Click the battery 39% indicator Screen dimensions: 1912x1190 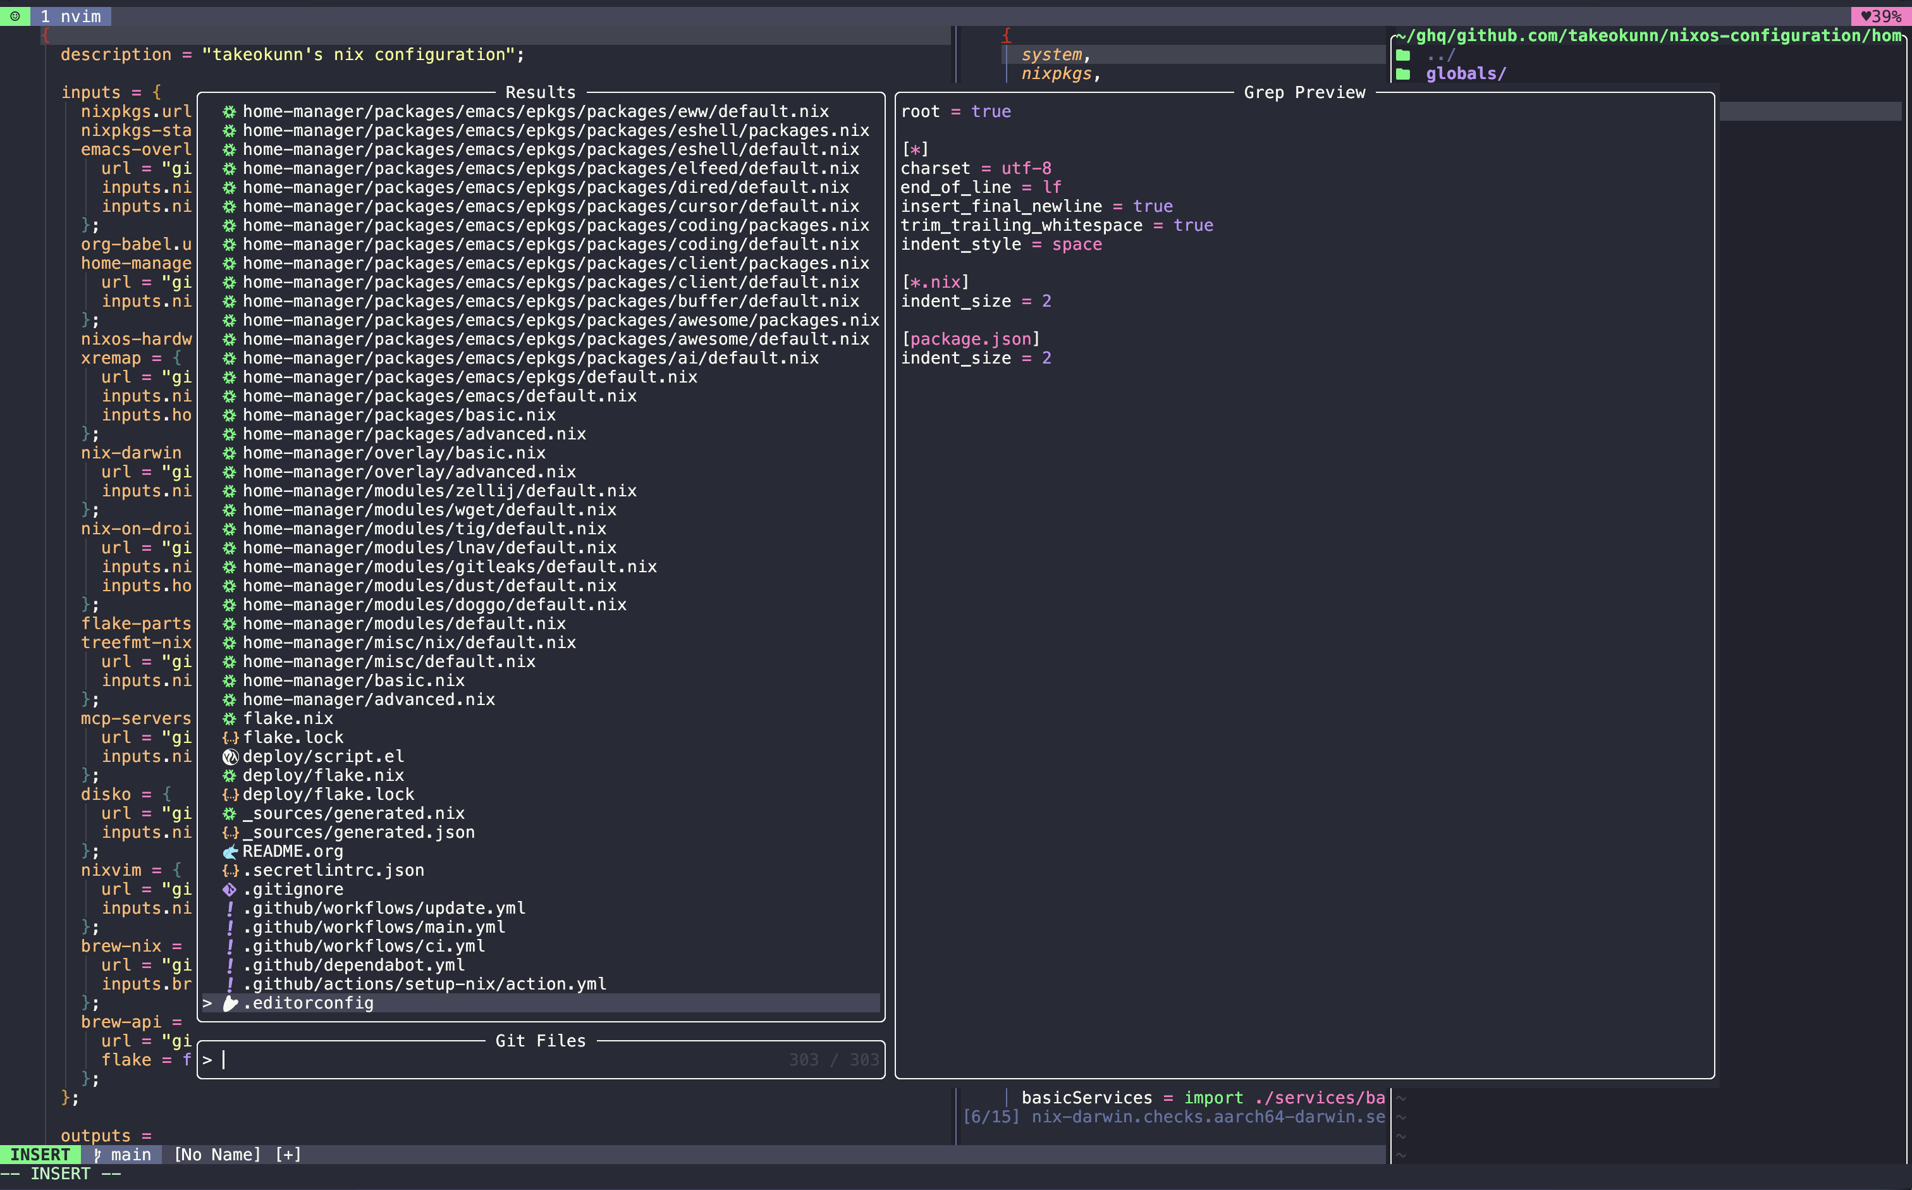[1880, 16]
